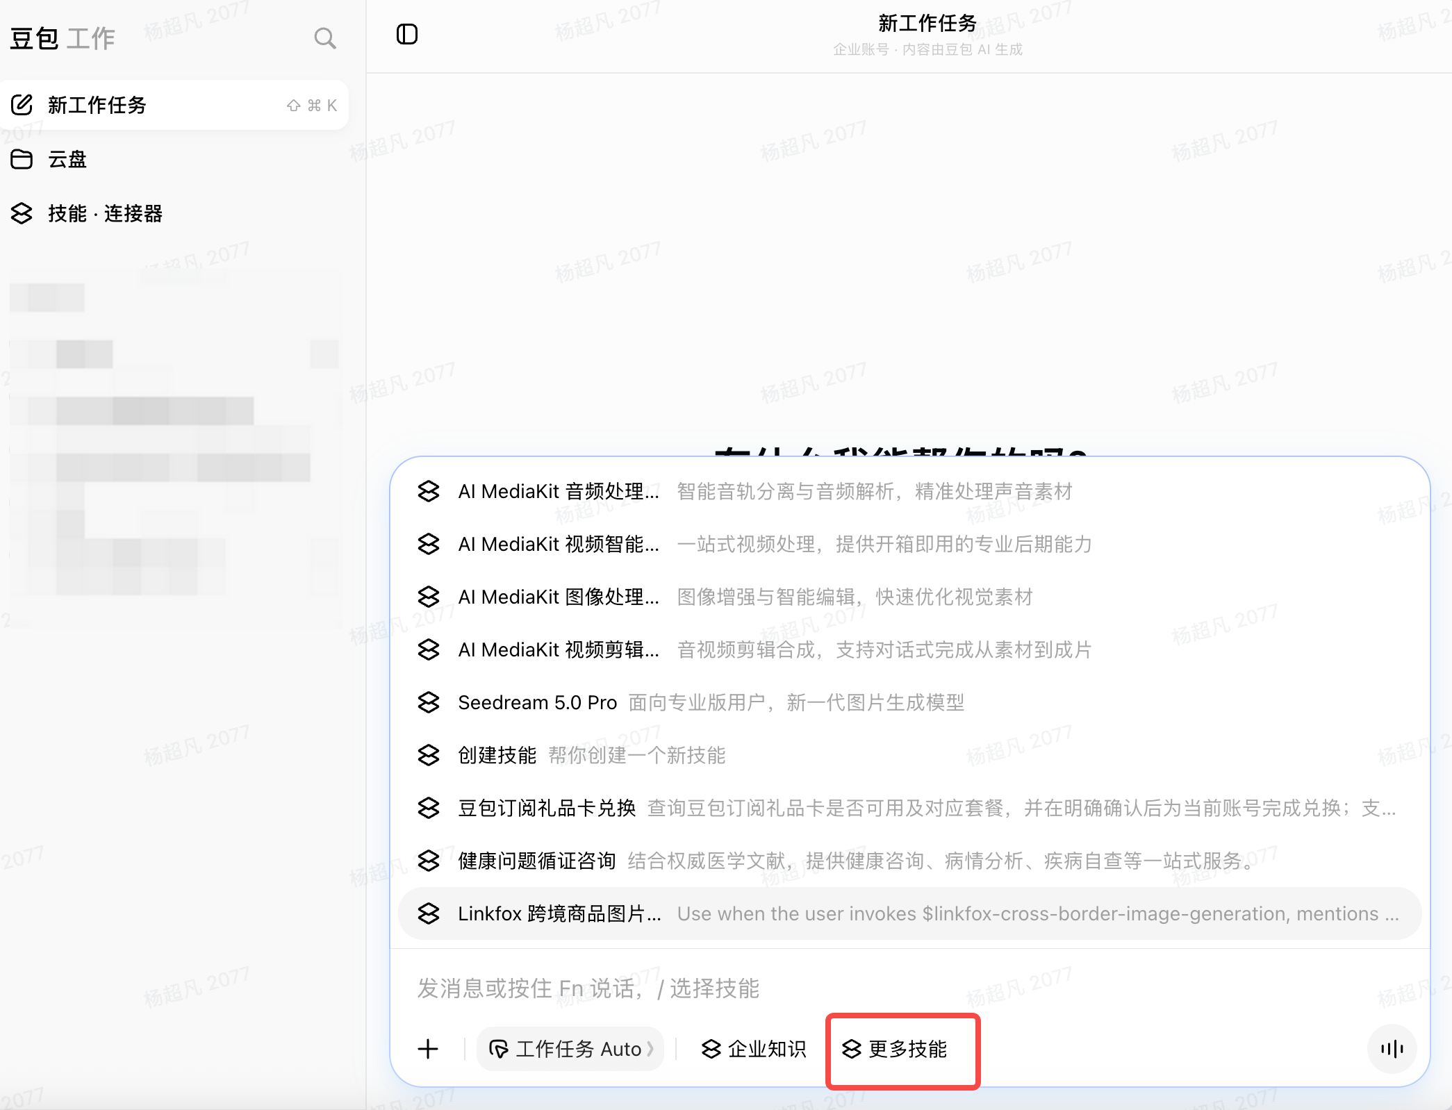Click 查询豆包订阅礼品卡 description text

(x=1022, y=808)
